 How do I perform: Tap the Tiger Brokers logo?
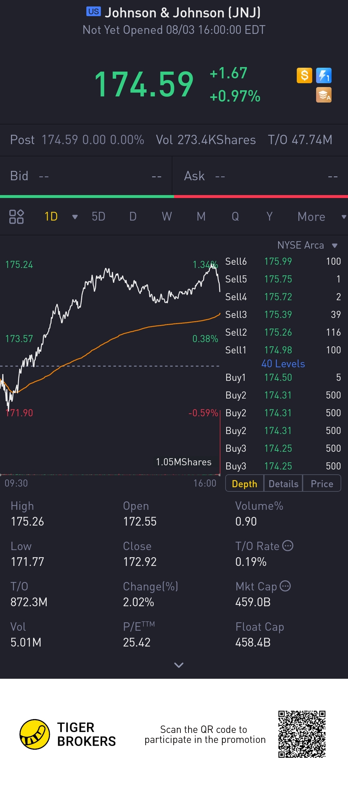coord(35,734)
